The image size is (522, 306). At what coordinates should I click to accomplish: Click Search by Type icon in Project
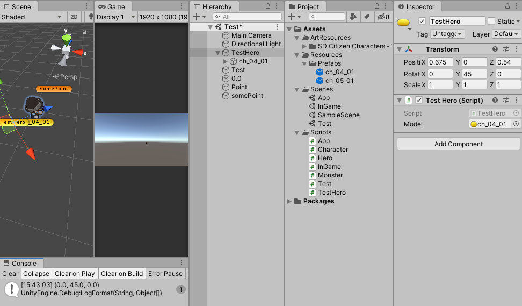(353, 17)
